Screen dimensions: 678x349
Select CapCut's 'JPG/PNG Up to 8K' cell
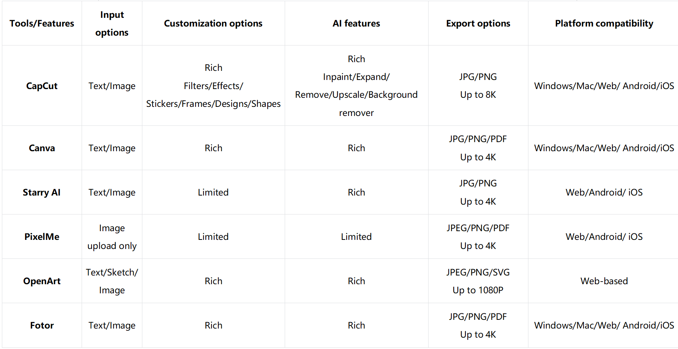tap(478, 86)
